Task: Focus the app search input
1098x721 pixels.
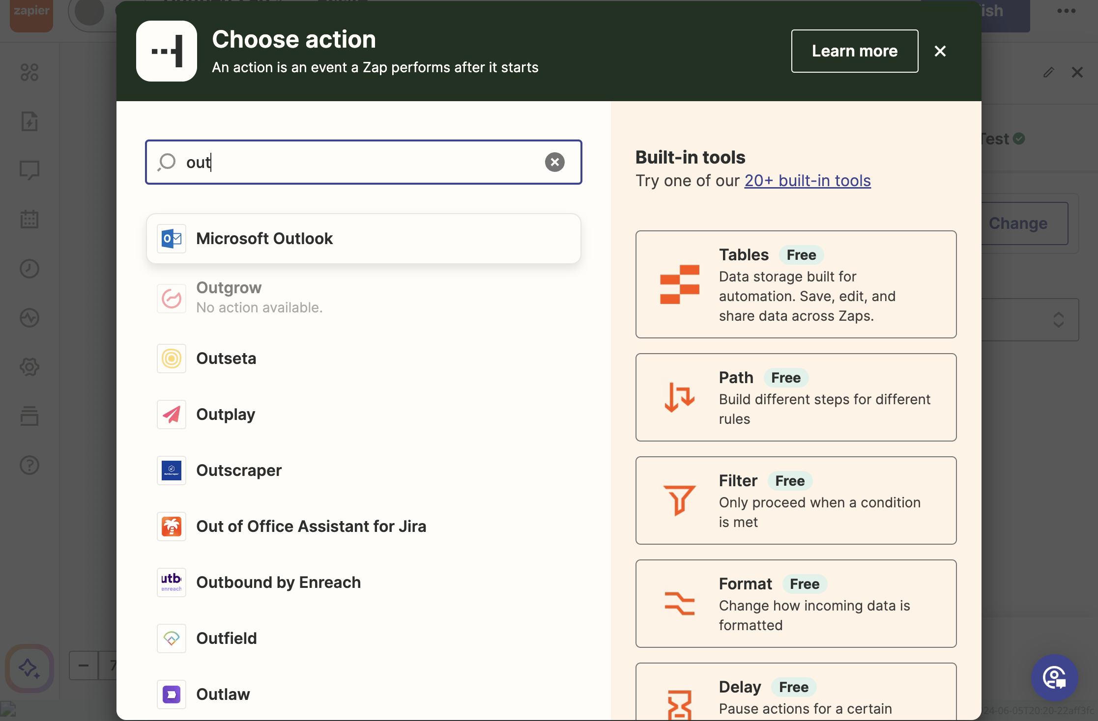Action: 363,162
